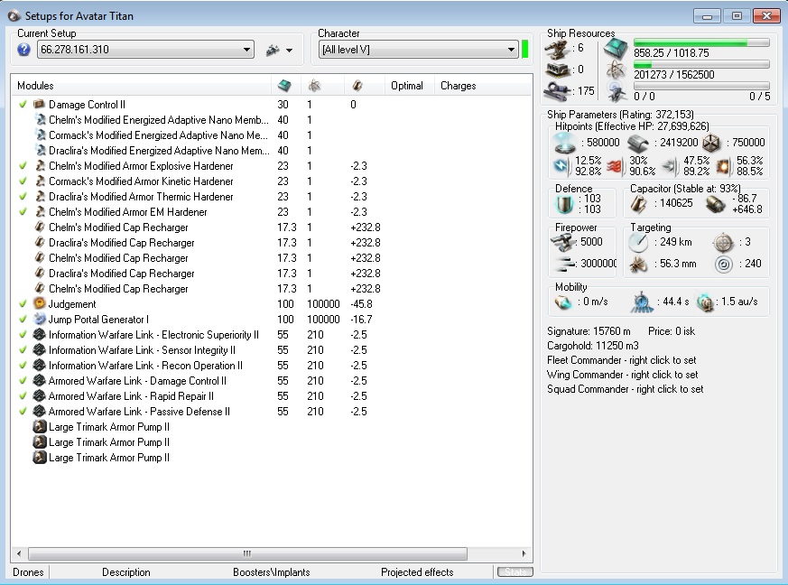Toggle the Damage Control II active checkmark
The width and height of the screenshot is (788, 585).
[23, 105]
